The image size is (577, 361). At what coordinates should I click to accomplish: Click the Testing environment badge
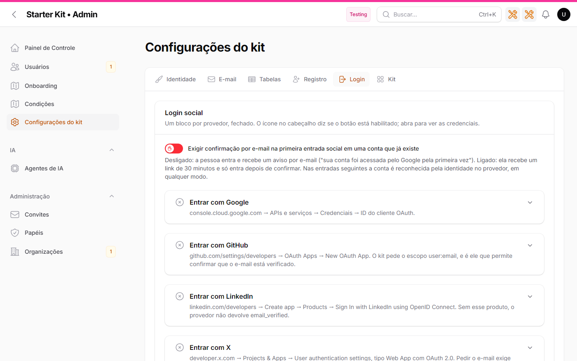[x=358, y=14]
